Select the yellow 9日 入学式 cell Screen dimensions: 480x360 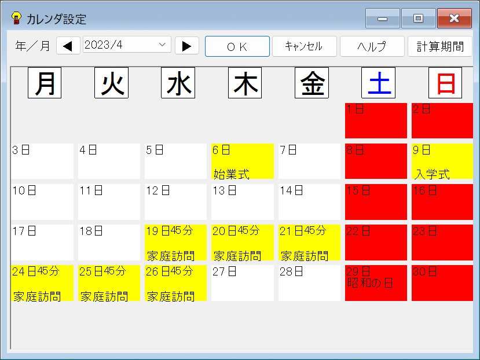click(x=442, y=161)
